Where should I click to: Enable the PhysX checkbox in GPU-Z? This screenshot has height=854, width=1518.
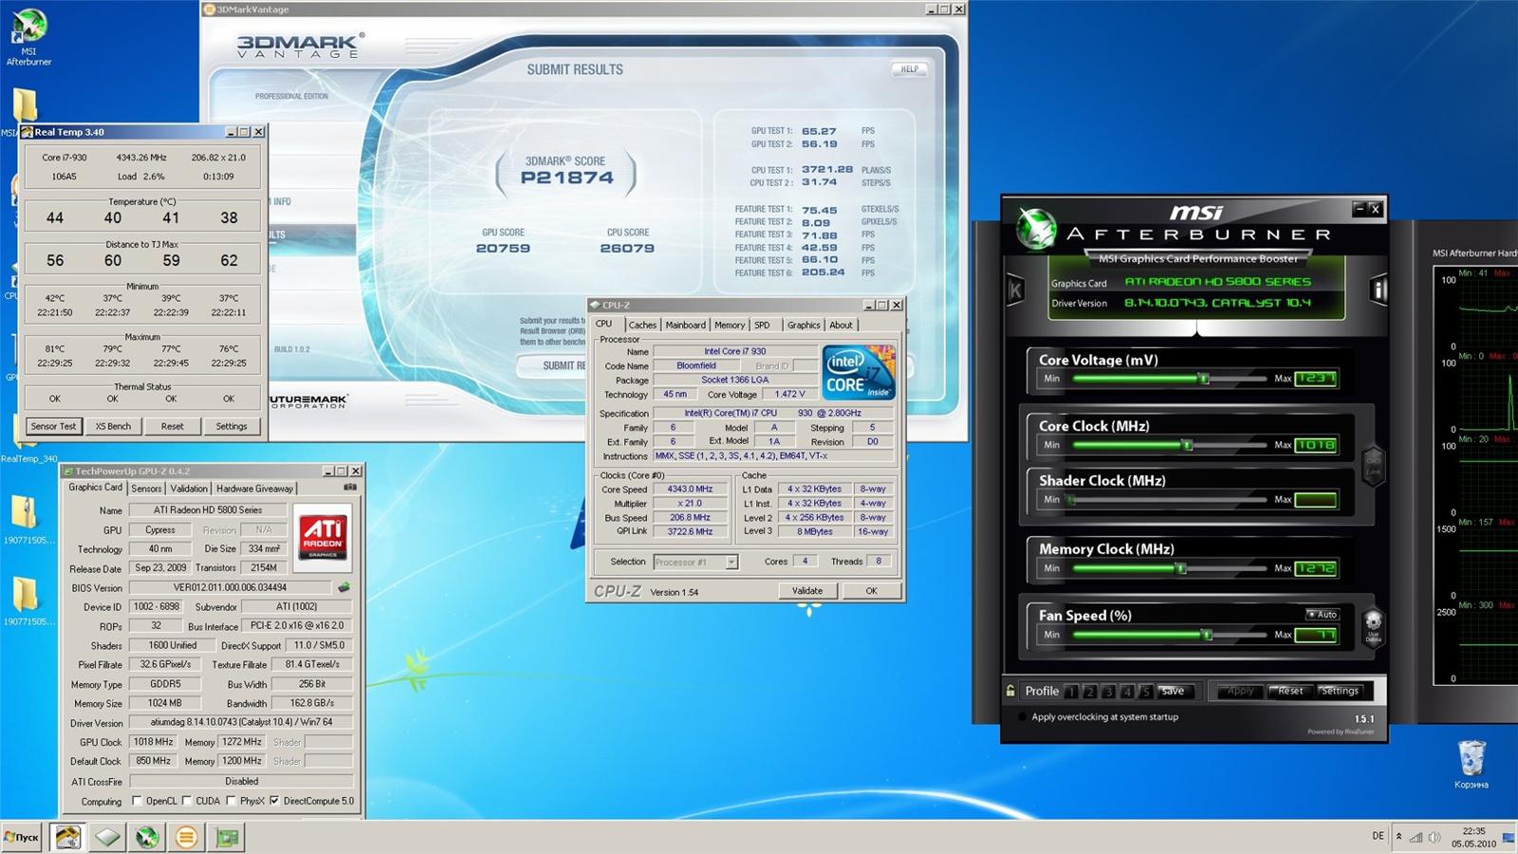pyautogui.click(x=231, y=801)
